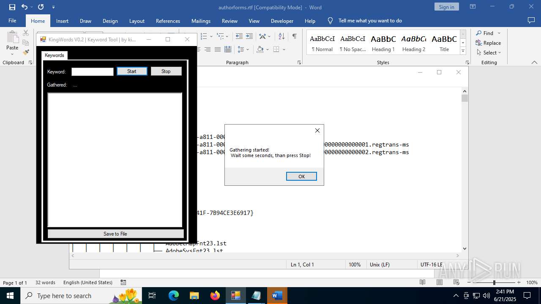Expand the Styles gallery More arrow

pos(463,51)
